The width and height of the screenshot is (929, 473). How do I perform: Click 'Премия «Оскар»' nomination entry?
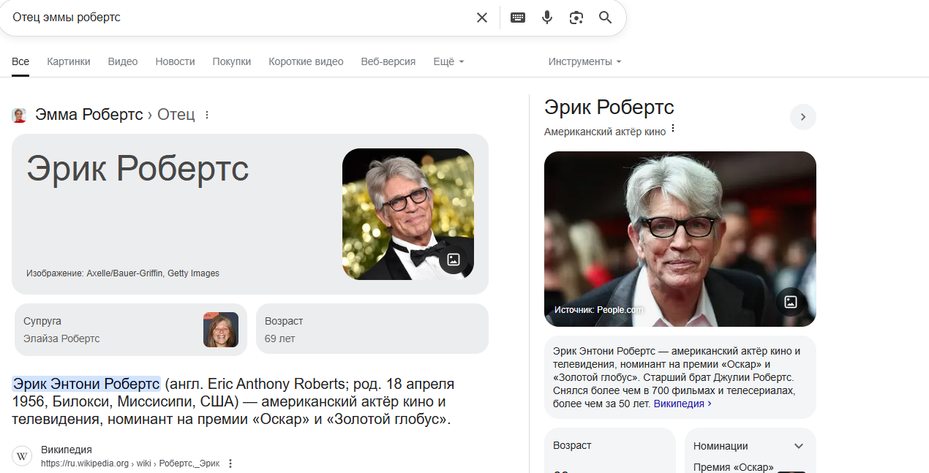click(734, 467)
